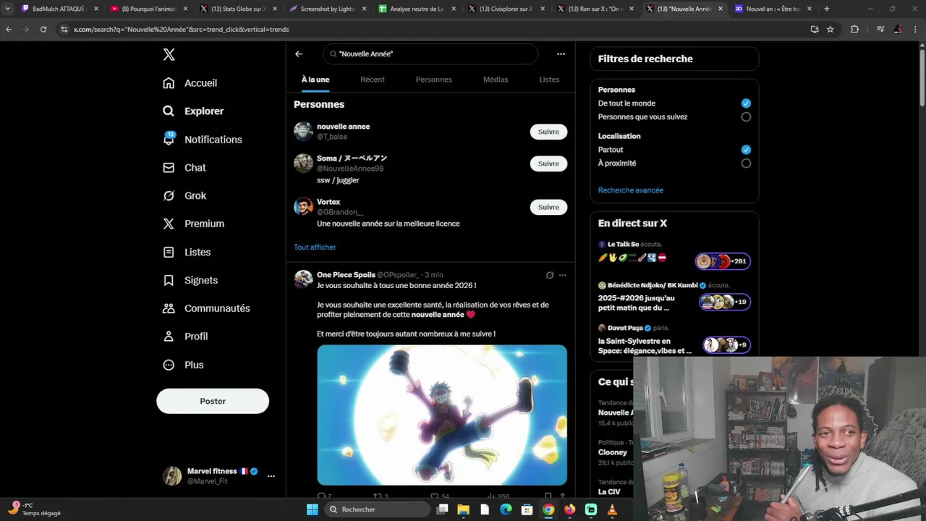
Task: Click Grok icon on One Piece Spoils post
Action: (x=550, y=275)
